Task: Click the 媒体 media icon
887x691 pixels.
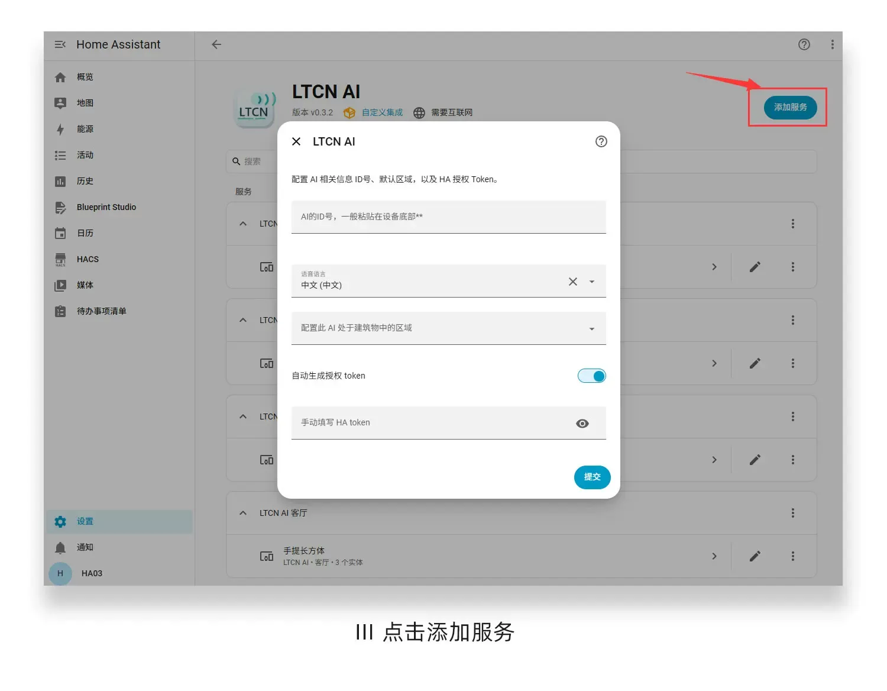Action: tap(60, 285)
